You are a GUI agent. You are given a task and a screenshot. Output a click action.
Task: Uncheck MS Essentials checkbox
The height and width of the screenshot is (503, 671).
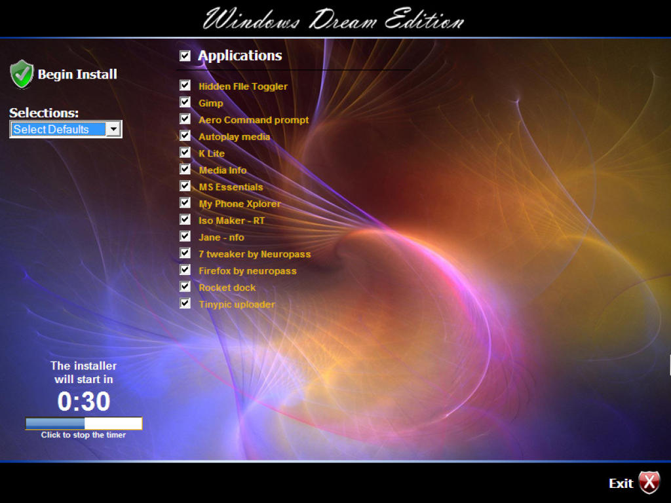pos(185,186)
